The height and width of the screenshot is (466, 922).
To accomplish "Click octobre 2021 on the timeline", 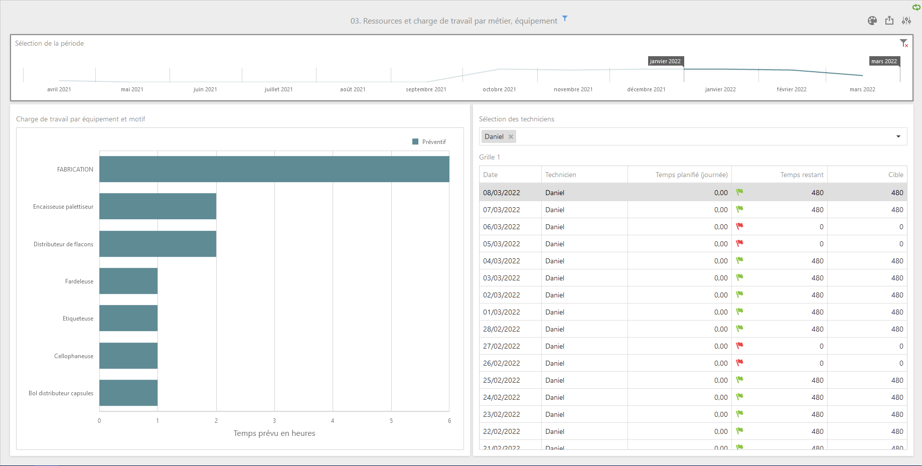I will tap(499, 89).
